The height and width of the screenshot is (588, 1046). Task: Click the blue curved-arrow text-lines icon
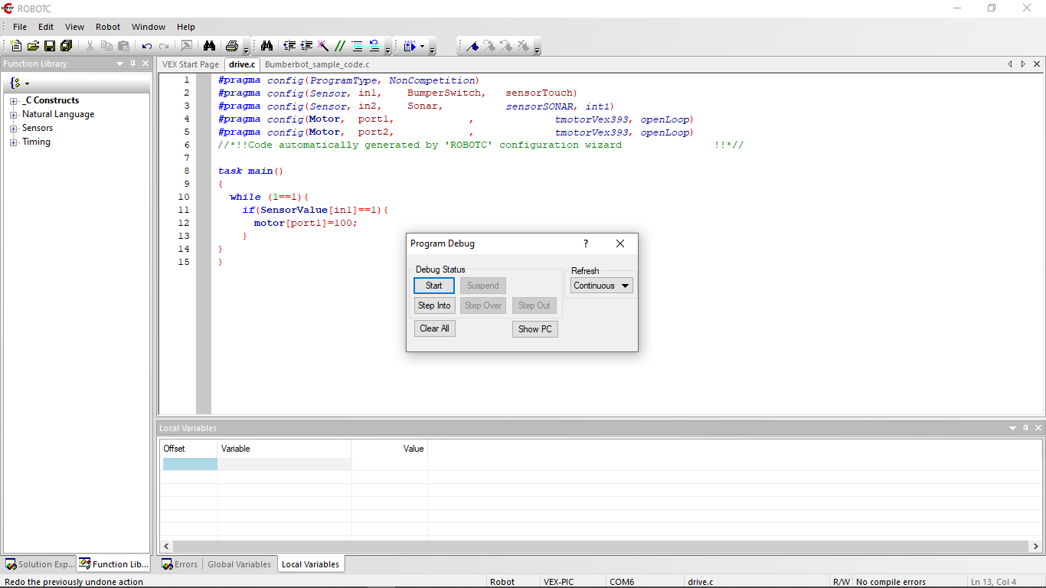click(x=374, y=46)
